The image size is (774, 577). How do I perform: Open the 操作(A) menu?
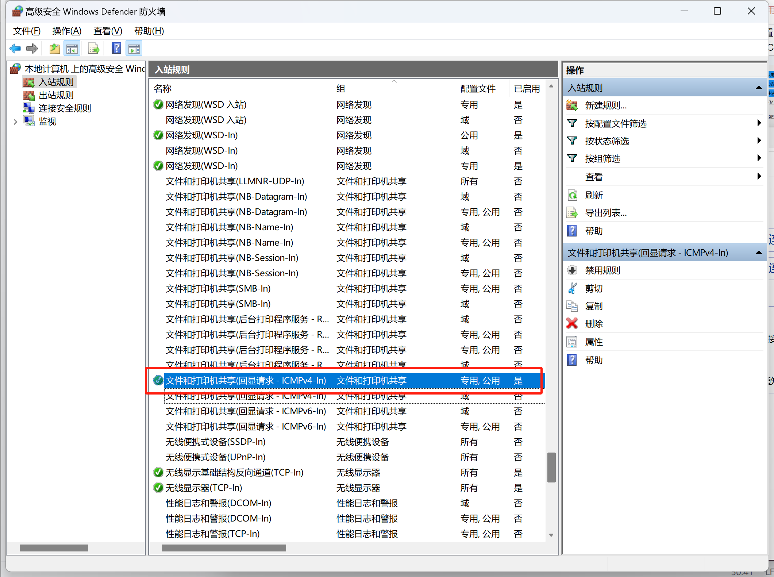(67, 31)
